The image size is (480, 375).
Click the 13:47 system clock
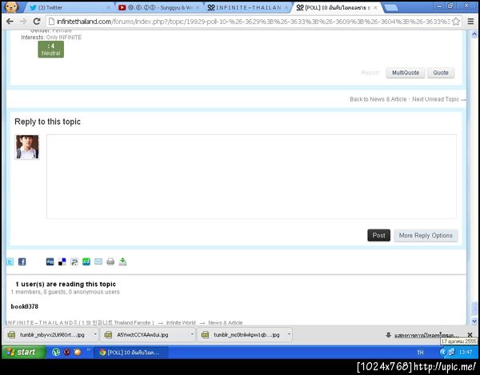coord(466,353)
